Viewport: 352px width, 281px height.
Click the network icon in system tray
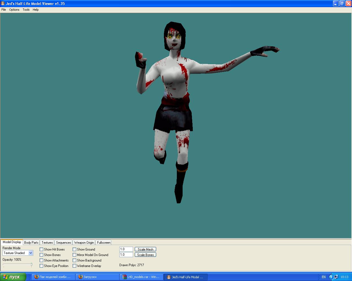[x=336, y=277]
